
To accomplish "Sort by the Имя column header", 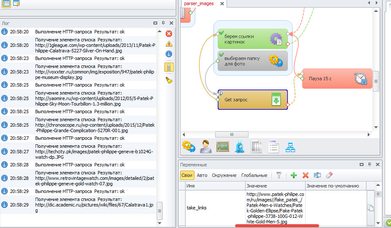I will click(215, 186).
